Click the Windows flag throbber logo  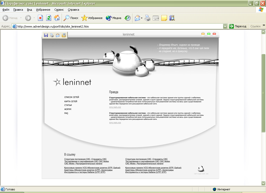coord(261,10)
